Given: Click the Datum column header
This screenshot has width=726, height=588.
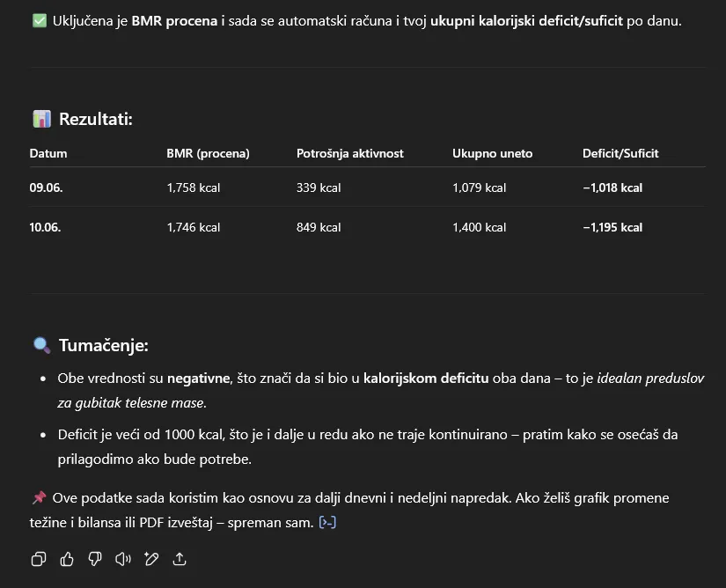Looking at the screenshot, I should tap(48, 154).
